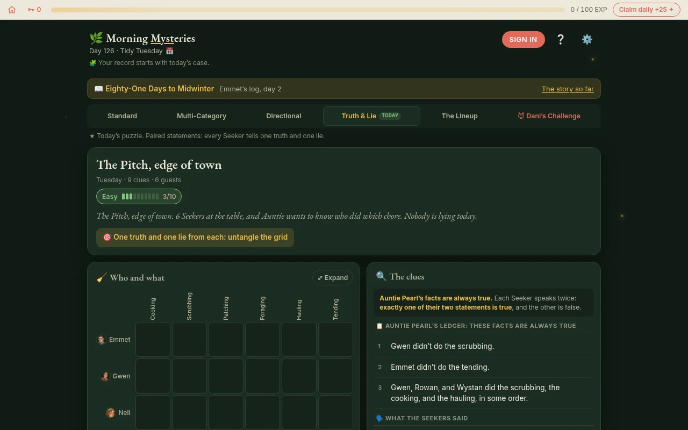Click the Eighty-One Days to Midwinter banner title

tap(160, 89)
